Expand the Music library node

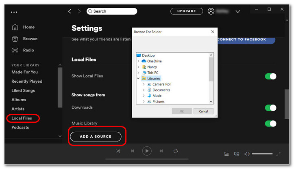144,96
